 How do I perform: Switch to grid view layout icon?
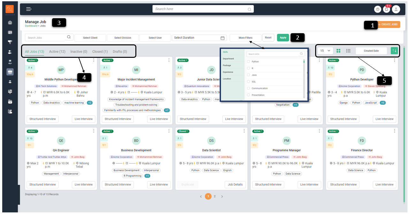coord(338,51)
